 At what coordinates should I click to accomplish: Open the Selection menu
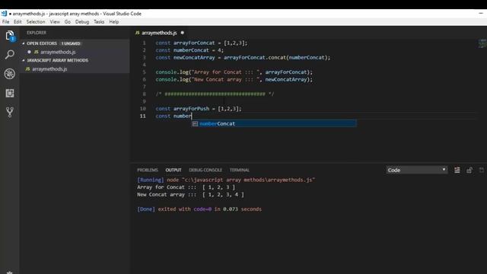coord(36,22)
